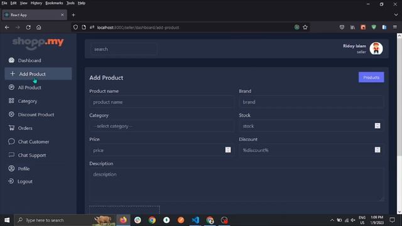Click the Price input field

(x=161, y=150)
